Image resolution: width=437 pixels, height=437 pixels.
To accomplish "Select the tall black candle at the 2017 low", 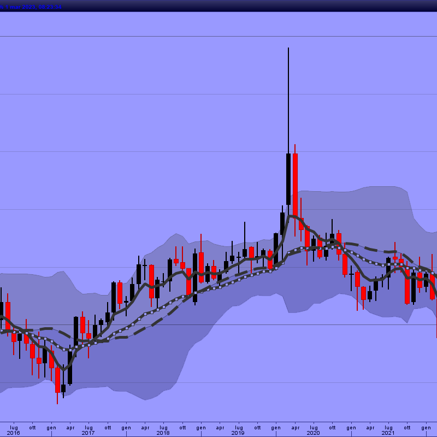I will [70, 366].
